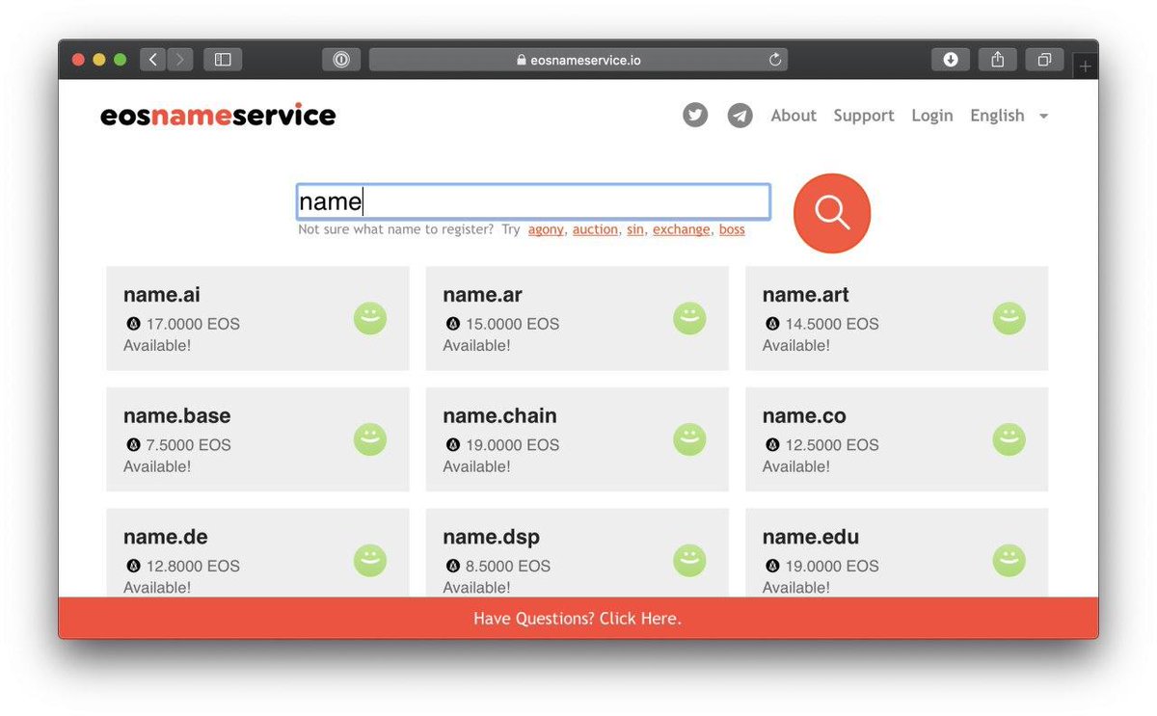
Task: Select the name.art title
Action: click(806, 295)
